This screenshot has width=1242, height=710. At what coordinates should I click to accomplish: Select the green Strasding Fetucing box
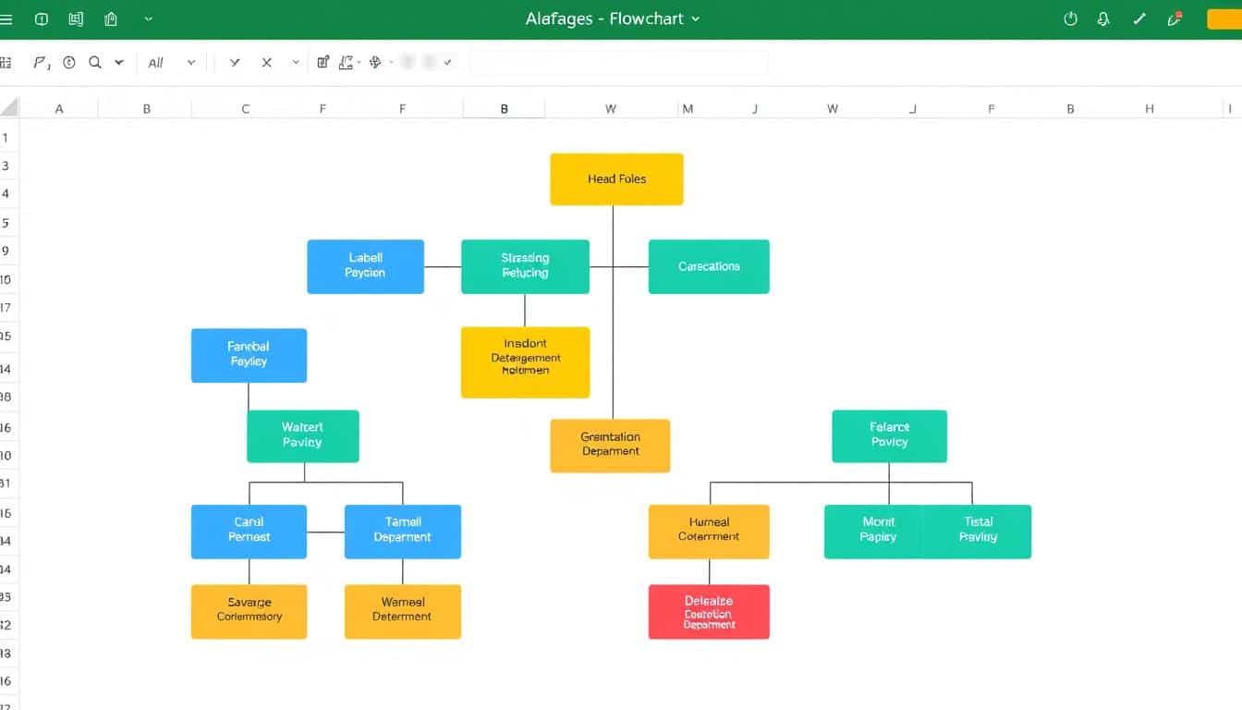525,266
